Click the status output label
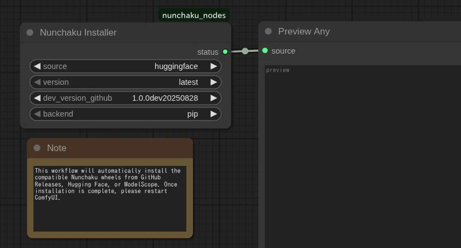This screenshot has height=248, width=461. coord(208,52)
